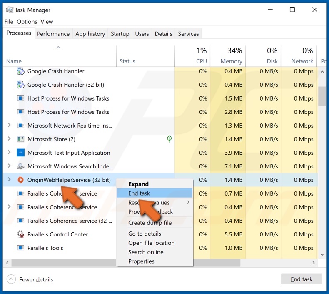
Task: Click the 3.9 MB memory value
Action: 233,153
